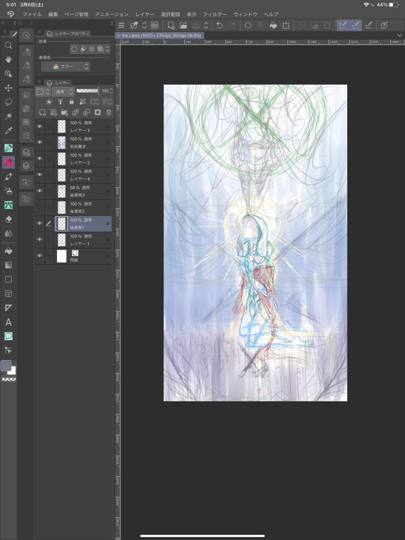Hide 後景案3 layer visibility
Viewport: 405px width, 540px height.
coord(39,191)
